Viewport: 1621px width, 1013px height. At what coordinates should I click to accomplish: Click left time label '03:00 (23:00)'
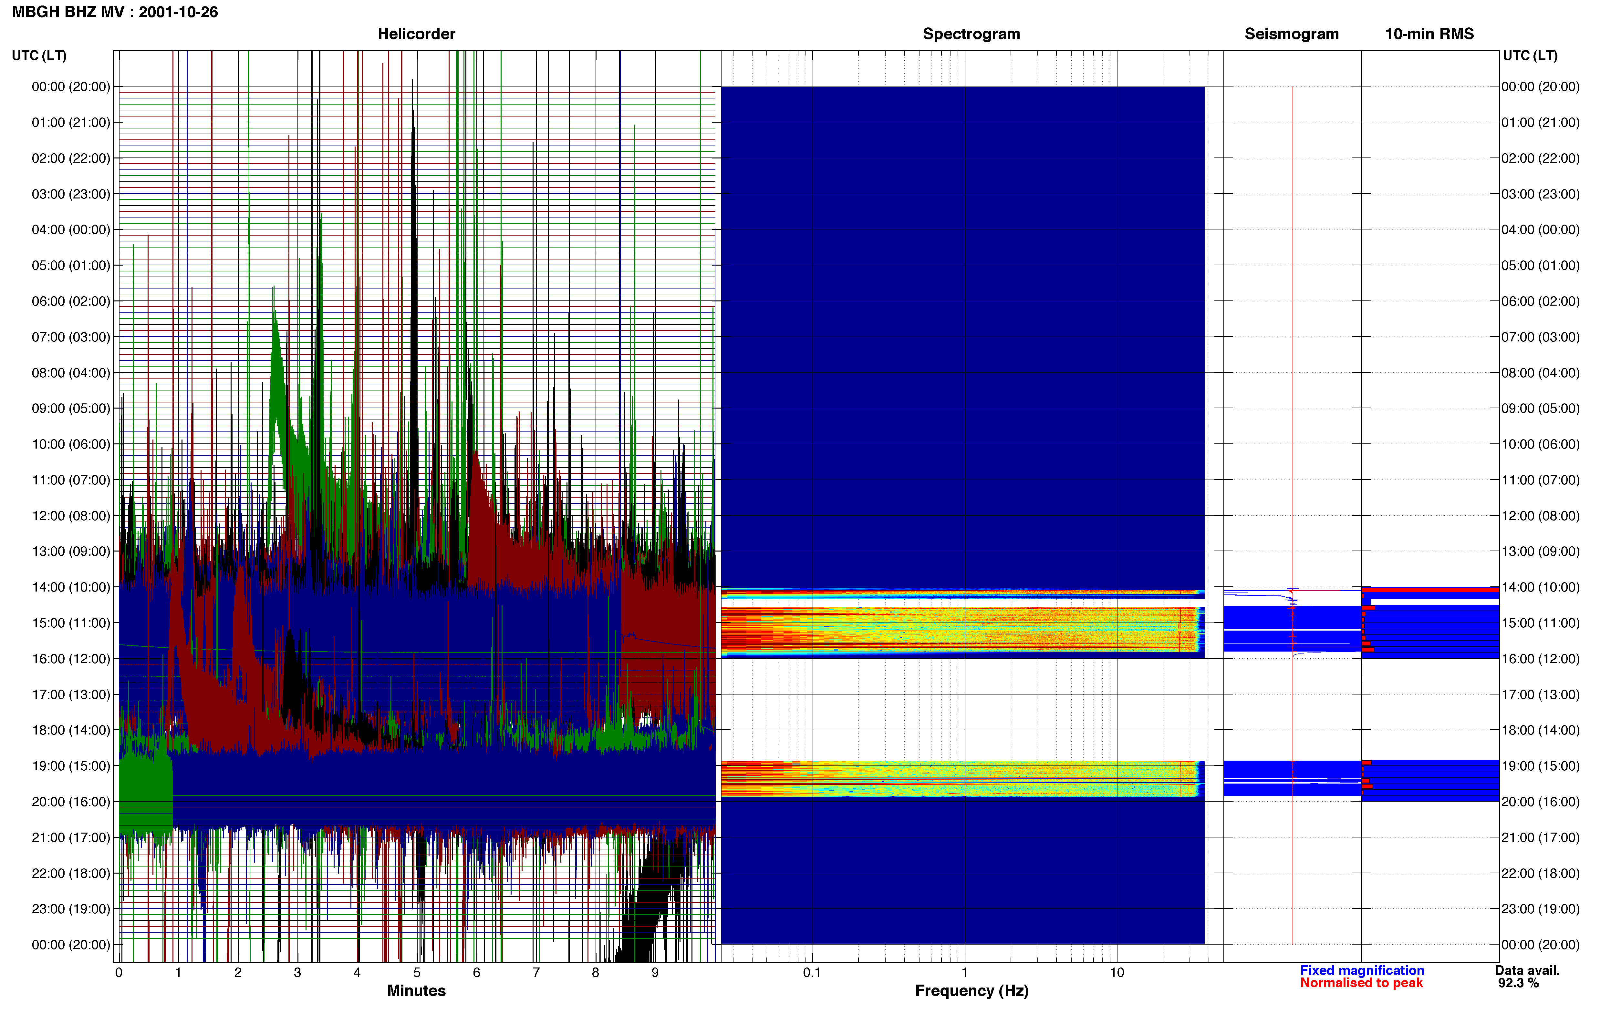pyautogui.click(x=71, y=194)
